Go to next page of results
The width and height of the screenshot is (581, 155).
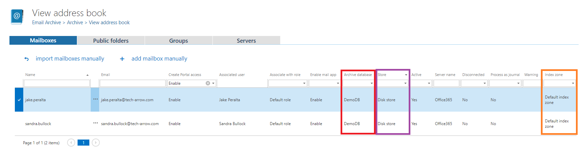pyautogui.click(x=96, y=143)
